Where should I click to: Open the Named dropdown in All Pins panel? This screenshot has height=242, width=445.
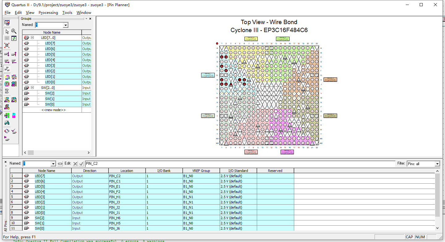click(x=53, y=164)
